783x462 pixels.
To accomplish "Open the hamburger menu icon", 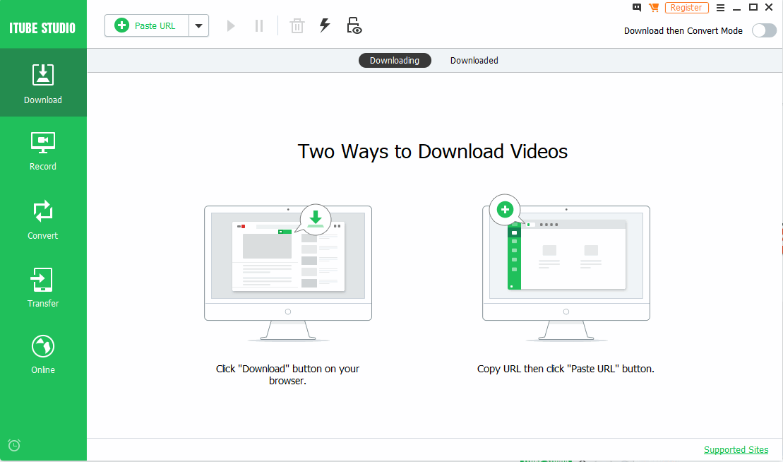I will click(x=720, y=8).
